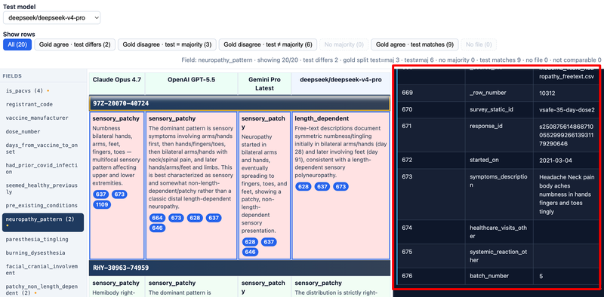Viewport: 604px width, 297px height.
Task: Select days_from_vaccine_to_onset field
Action: pos(43,148)
